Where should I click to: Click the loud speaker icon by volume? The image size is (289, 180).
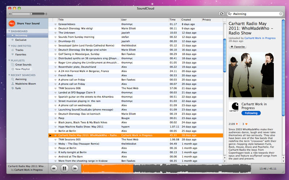(46, 14)
